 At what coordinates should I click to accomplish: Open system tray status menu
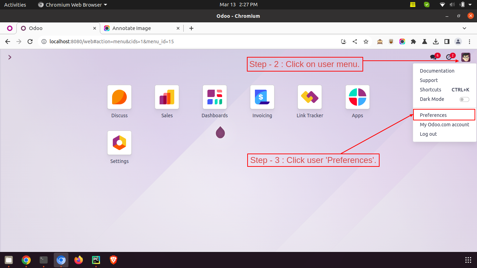point(456,5)
